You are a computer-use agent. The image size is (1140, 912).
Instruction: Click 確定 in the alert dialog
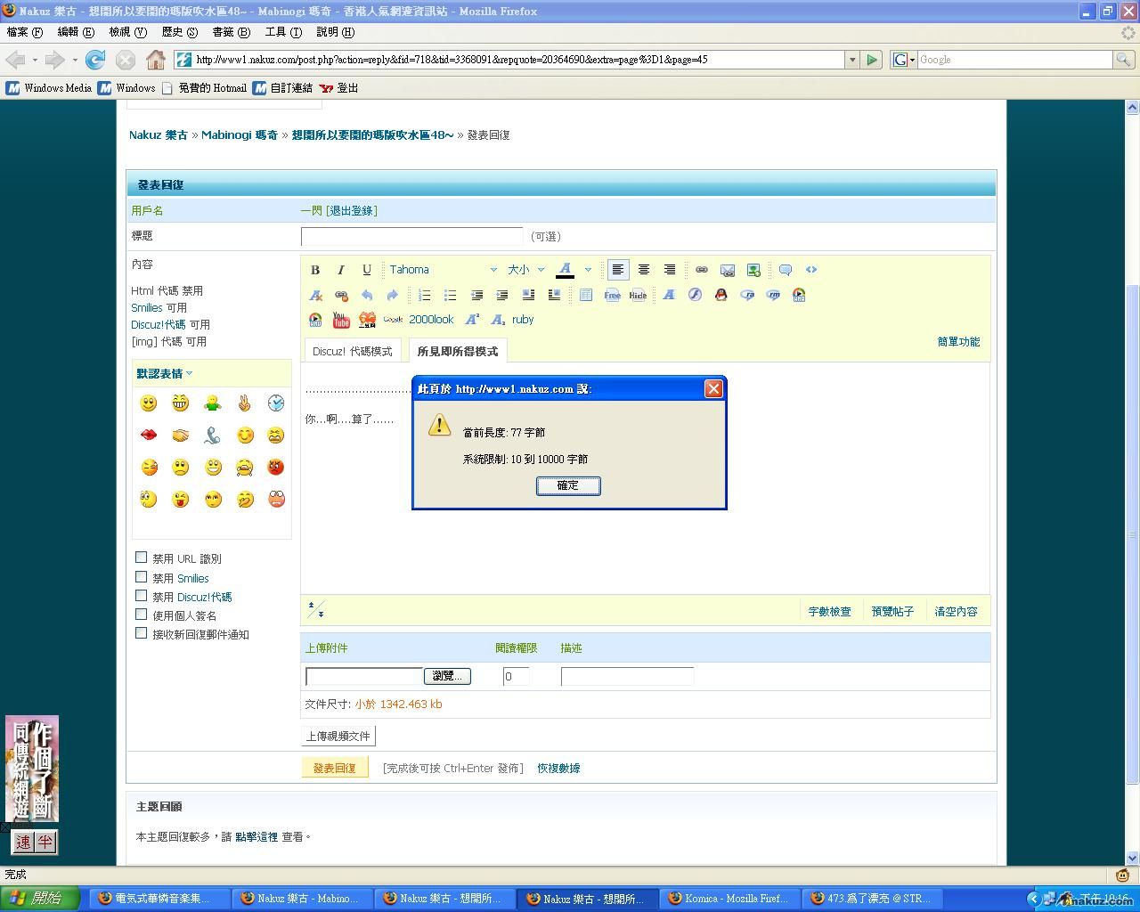click(568, 485)
